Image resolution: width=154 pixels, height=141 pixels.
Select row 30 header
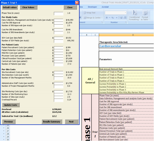coord(8,140)
